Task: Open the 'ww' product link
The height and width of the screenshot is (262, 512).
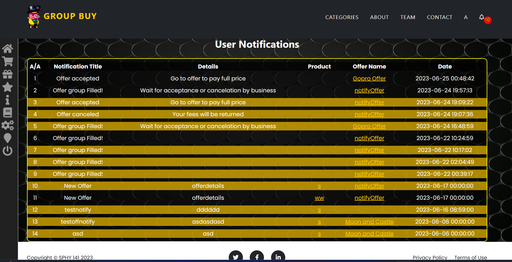Action: [x=319, y=198]
